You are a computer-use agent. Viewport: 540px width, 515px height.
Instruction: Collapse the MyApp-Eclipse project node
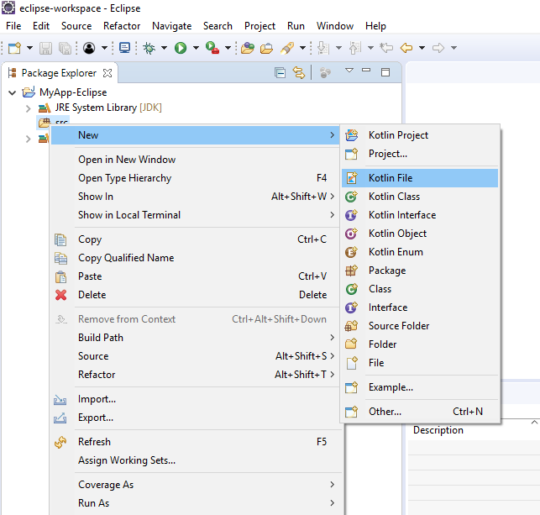point(12,92)
